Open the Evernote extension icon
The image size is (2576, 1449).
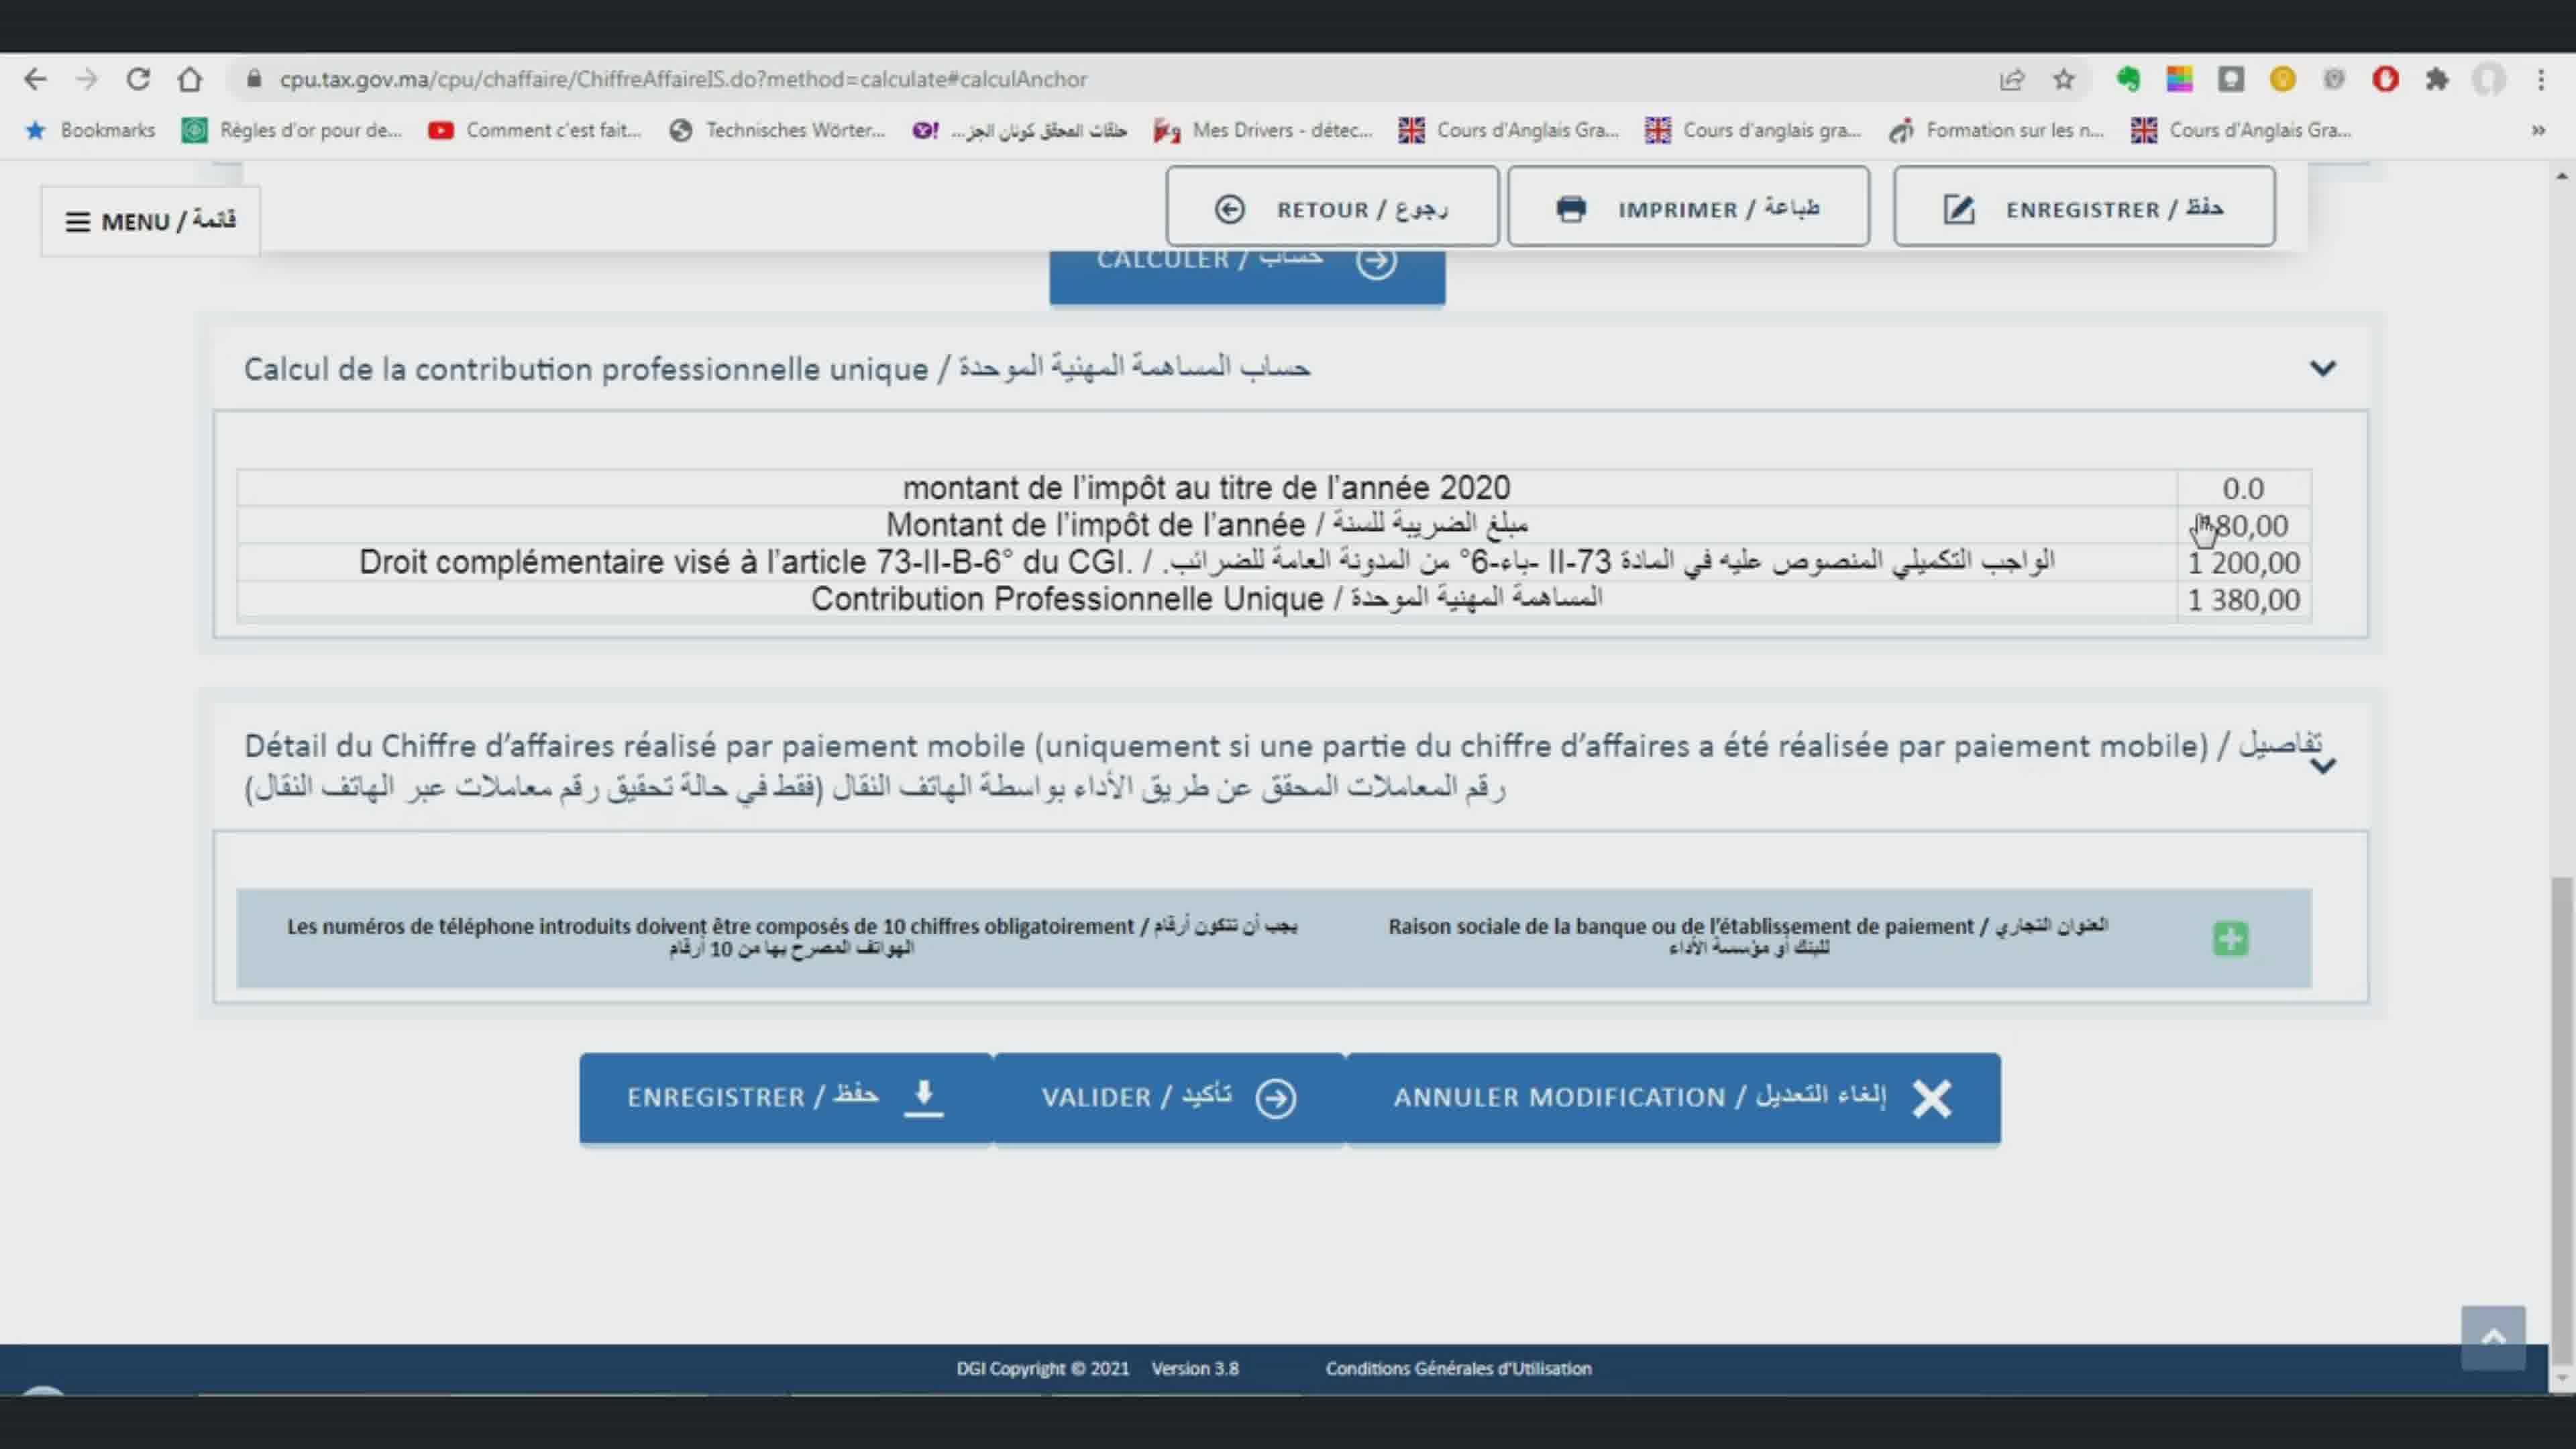click(x=2127, y=79)
